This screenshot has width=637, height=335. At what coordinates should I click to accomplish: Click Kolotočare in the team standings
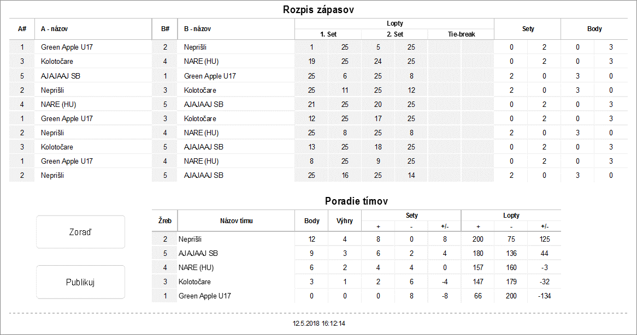click(x=194, y=282)
